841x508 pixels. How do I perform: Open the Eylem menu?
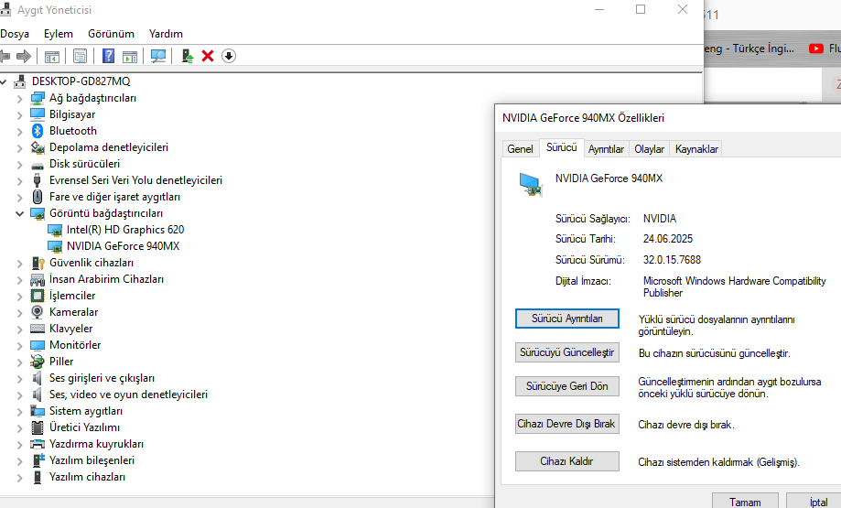(x=59, y=34)
